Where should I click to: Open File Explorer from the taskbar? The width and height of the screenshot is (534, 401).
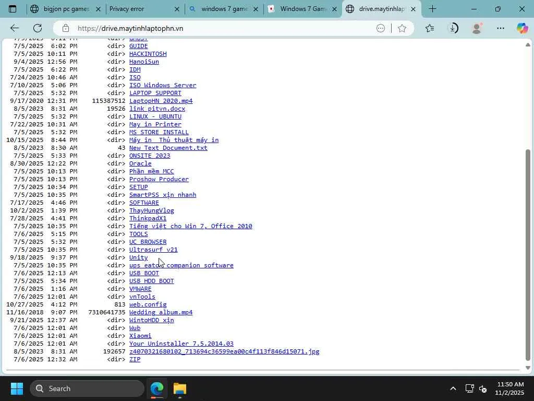179,388
